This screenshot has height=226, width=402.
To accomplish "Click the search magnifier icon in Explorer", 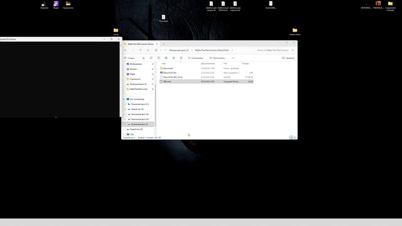I will pyautogui.click(x=293, y=50).
